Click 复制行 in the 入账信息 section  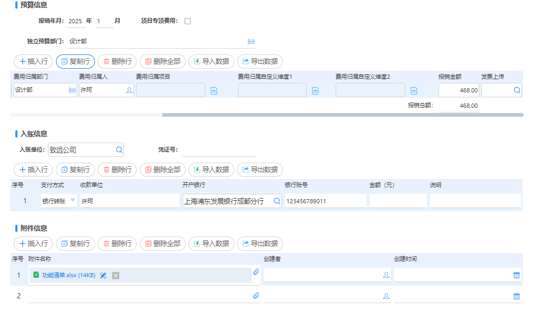(x=75, y=170)
